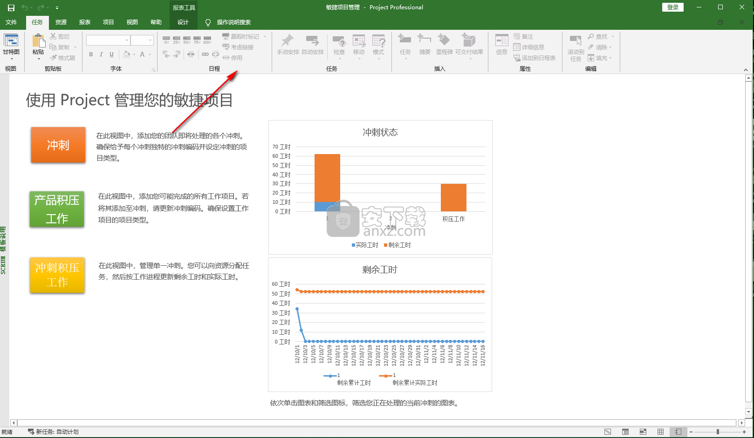
Task: Expand the Find (查找) dropdown arrow
Action: tap(613, 36)
